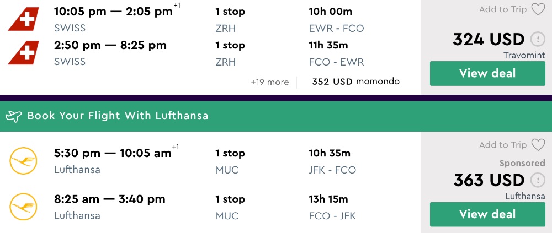552x233 pixels.
Task: Toggle the heart on the Lufthansa trip
Action: tap(538, 145)
